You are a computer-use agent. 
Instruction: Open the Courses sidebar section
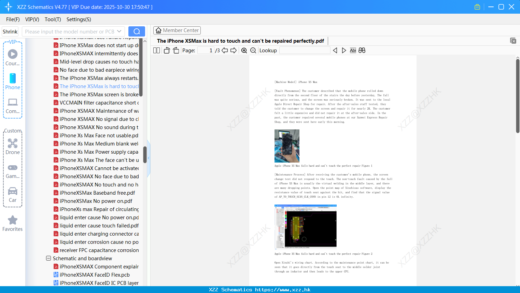point(13,58)
